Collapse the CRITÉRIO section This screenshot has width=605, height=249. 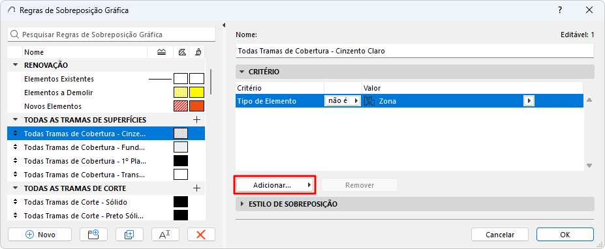coord(242,72)
